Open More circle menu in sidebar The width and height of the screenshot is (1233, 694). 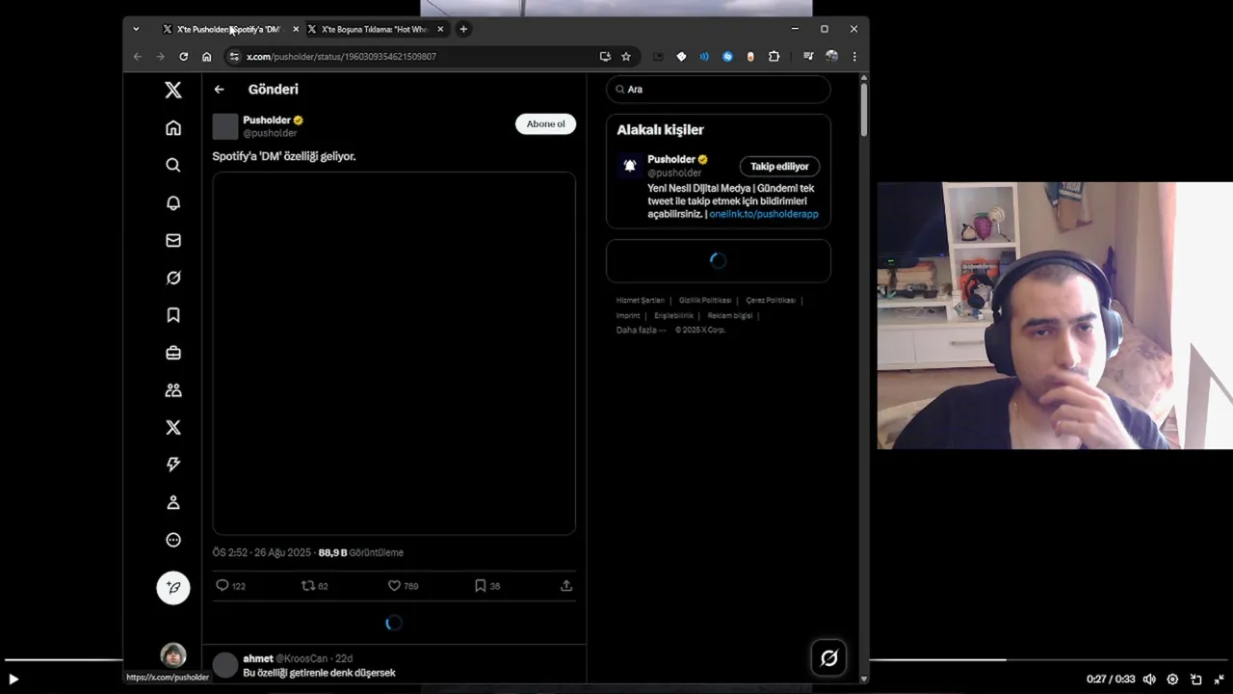[173, 540]
